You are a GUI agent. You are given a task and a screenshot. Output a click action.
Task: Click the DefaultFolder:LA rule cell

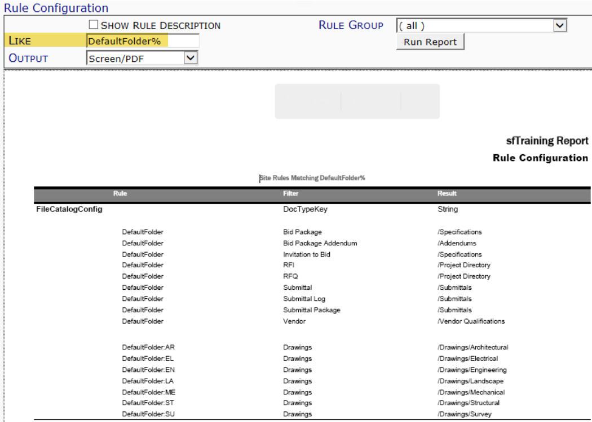coord(148,381)
